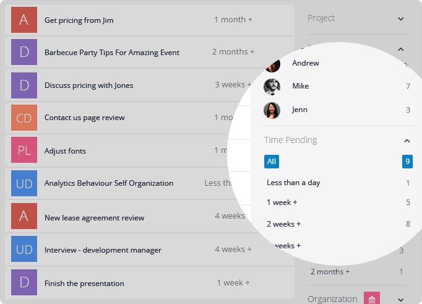Click count 5 beside 1 week +
The height and width of the screenshot is (304, 422).
pos(408,202)
